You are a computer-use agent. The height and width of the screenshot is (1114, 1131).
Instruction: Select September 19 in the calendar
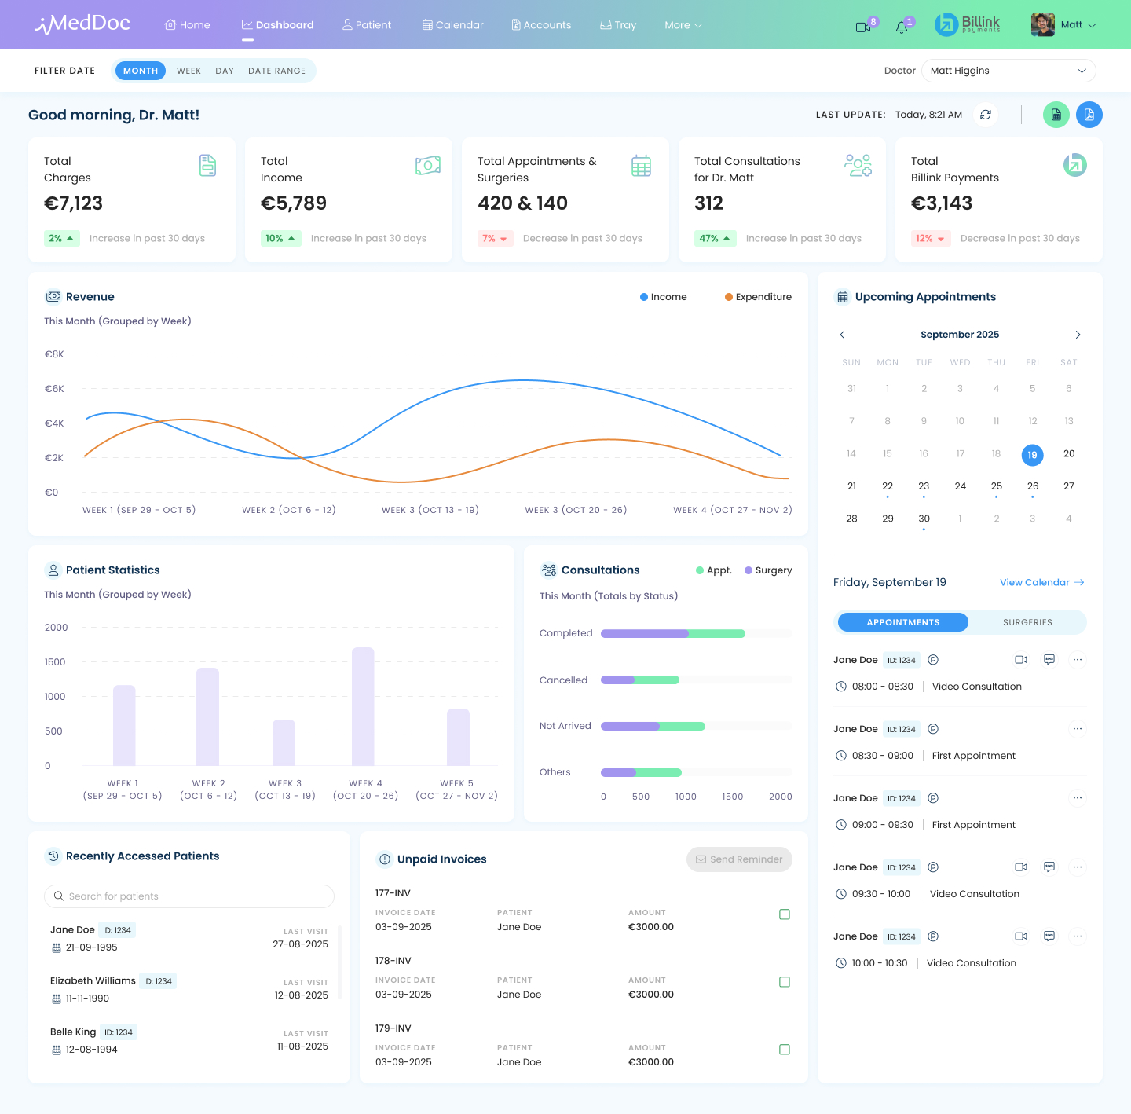pyautogui.click(x=1032, y=455)
